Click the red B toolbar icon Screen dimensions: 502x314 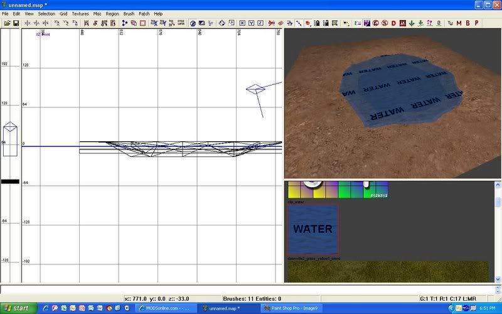(468, 23)
